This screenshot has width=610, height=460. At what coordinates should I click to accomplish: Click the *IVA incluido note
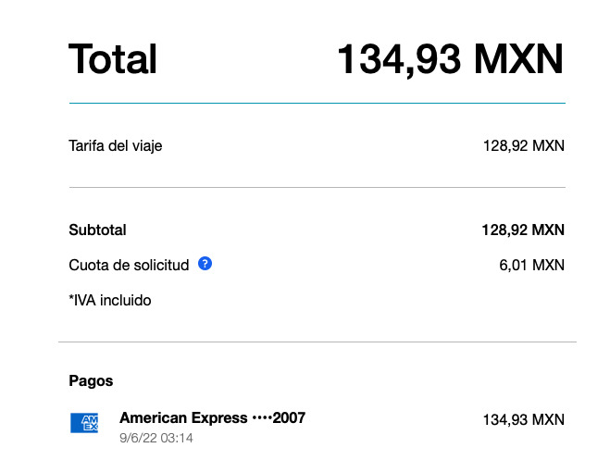(110, 301)
